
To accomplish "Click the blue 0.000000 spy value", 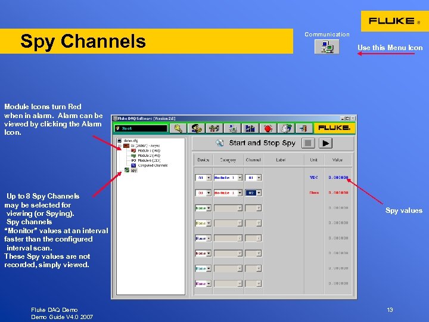I will tap(338, 178).
